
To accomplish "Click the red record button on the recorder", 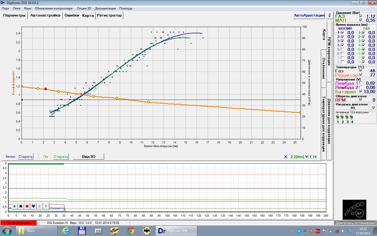I will [x=27, y=206].
